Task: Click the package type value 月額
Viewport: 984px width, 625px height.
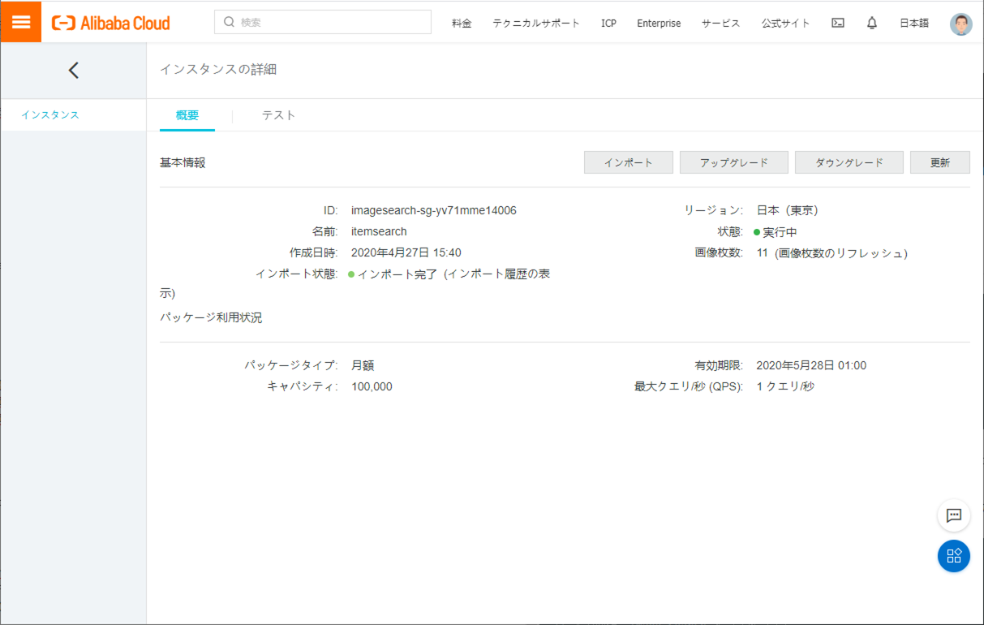Action: (x=363, y=365)
